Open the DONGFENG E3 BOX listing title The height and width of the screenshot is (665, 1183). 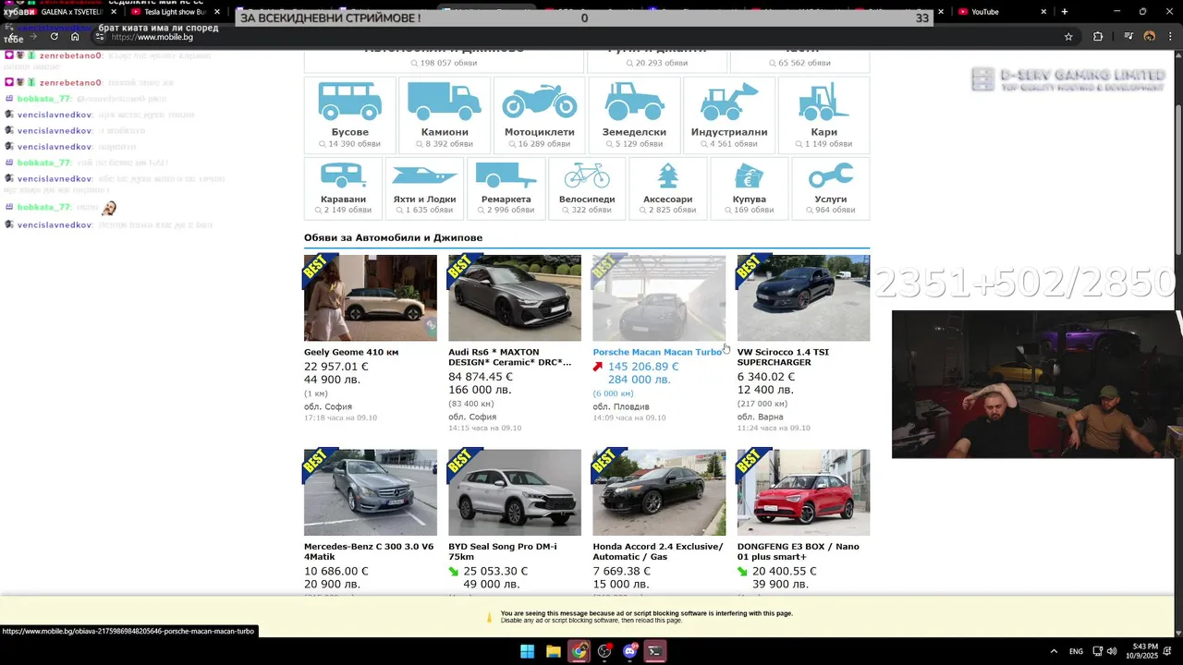click(799, 551)
